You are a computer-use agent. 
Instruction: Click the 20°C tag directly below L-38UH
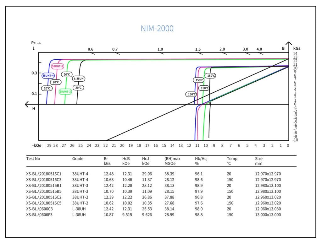click(x=78, y=88)
